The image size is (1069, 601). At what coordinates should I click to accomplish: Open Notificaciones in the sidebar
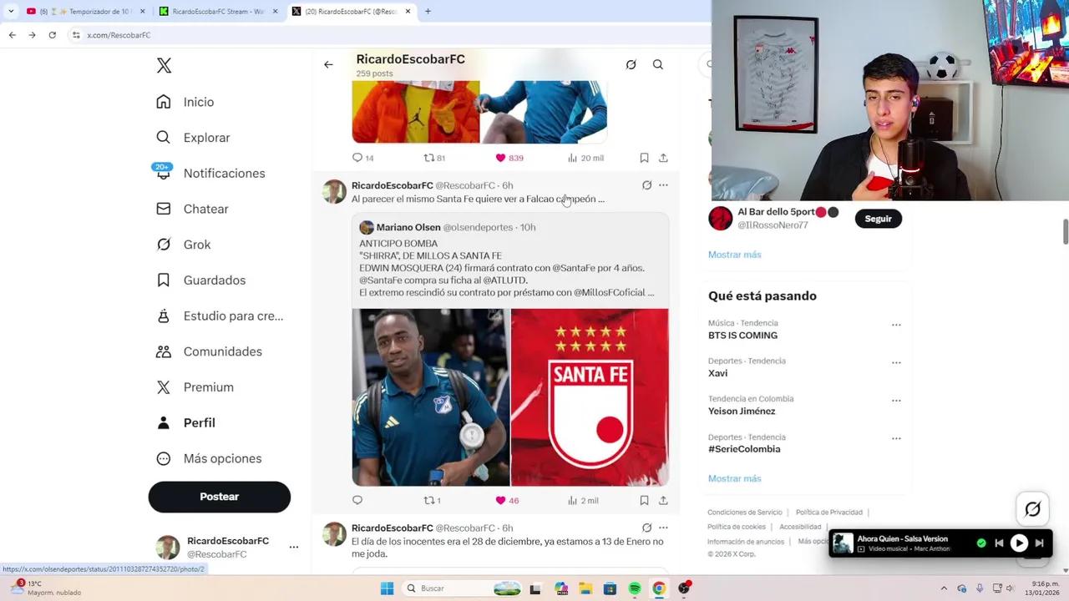tap(210, 173)
